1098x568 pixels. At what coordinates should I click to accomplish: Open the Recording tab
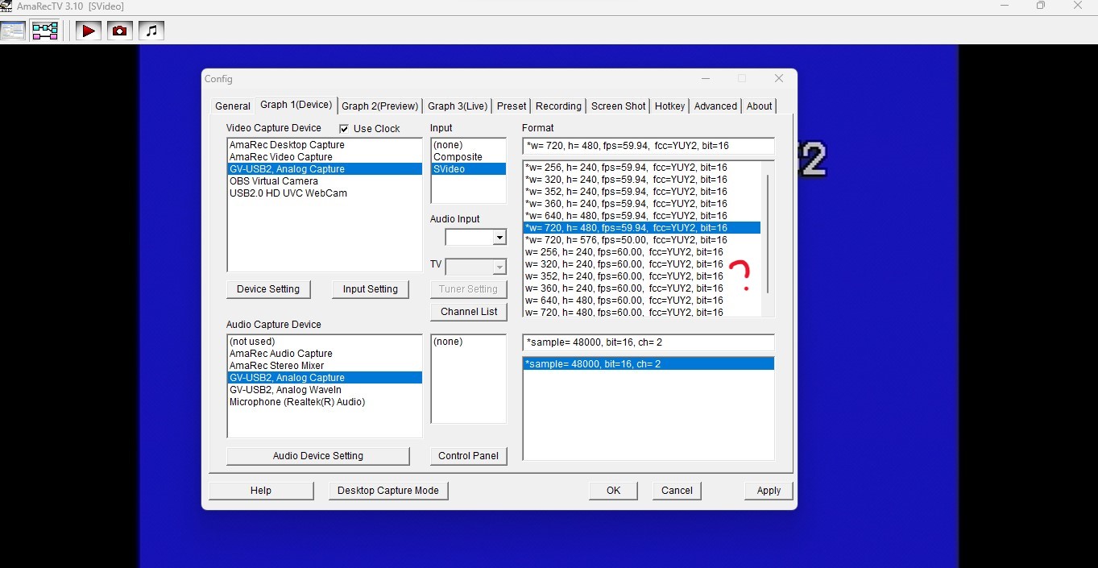point(558,106)
